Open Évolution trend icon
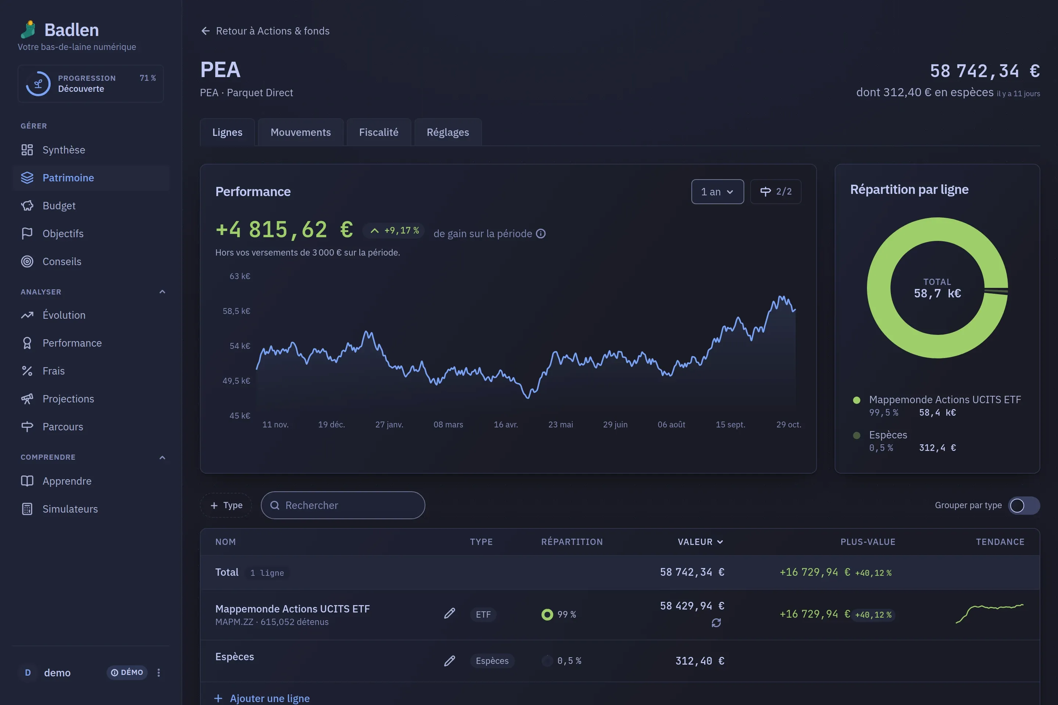1058x705 pixels. click(x=27, y=315)
